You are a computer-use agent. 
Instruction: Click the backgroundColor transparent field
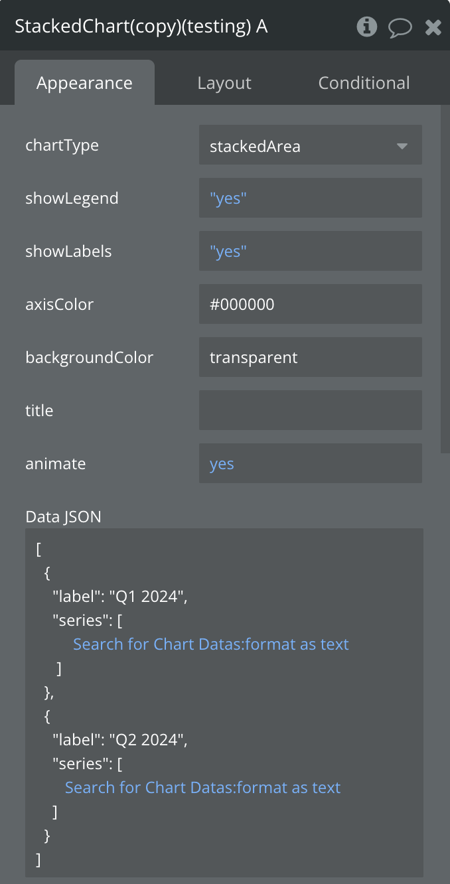tap(310, 357)
